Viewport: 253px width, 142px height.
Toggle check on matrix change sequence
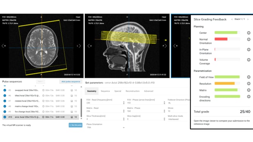[5, 106]
